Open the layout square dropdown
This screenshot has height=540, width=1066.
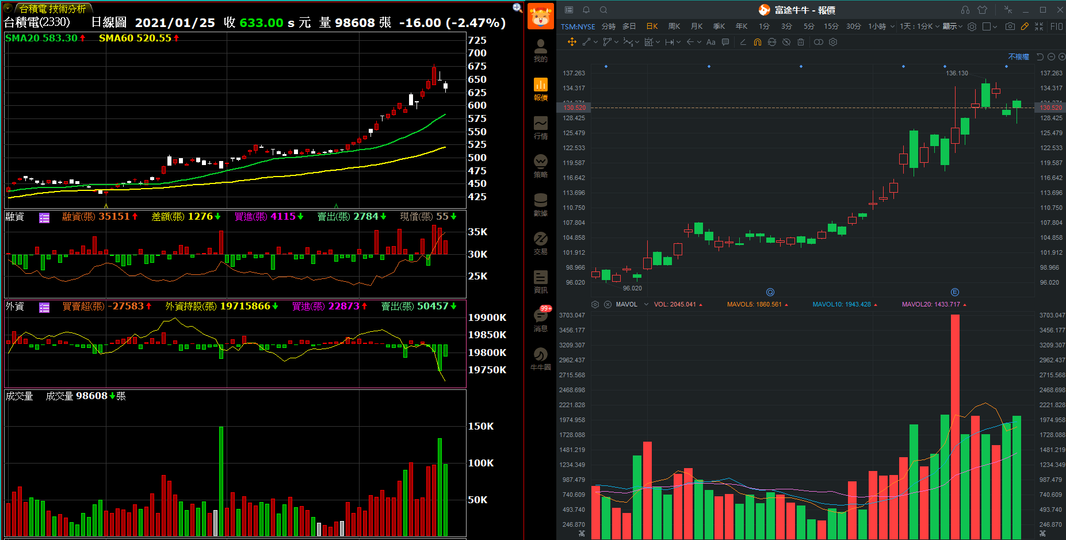point(990,26)
